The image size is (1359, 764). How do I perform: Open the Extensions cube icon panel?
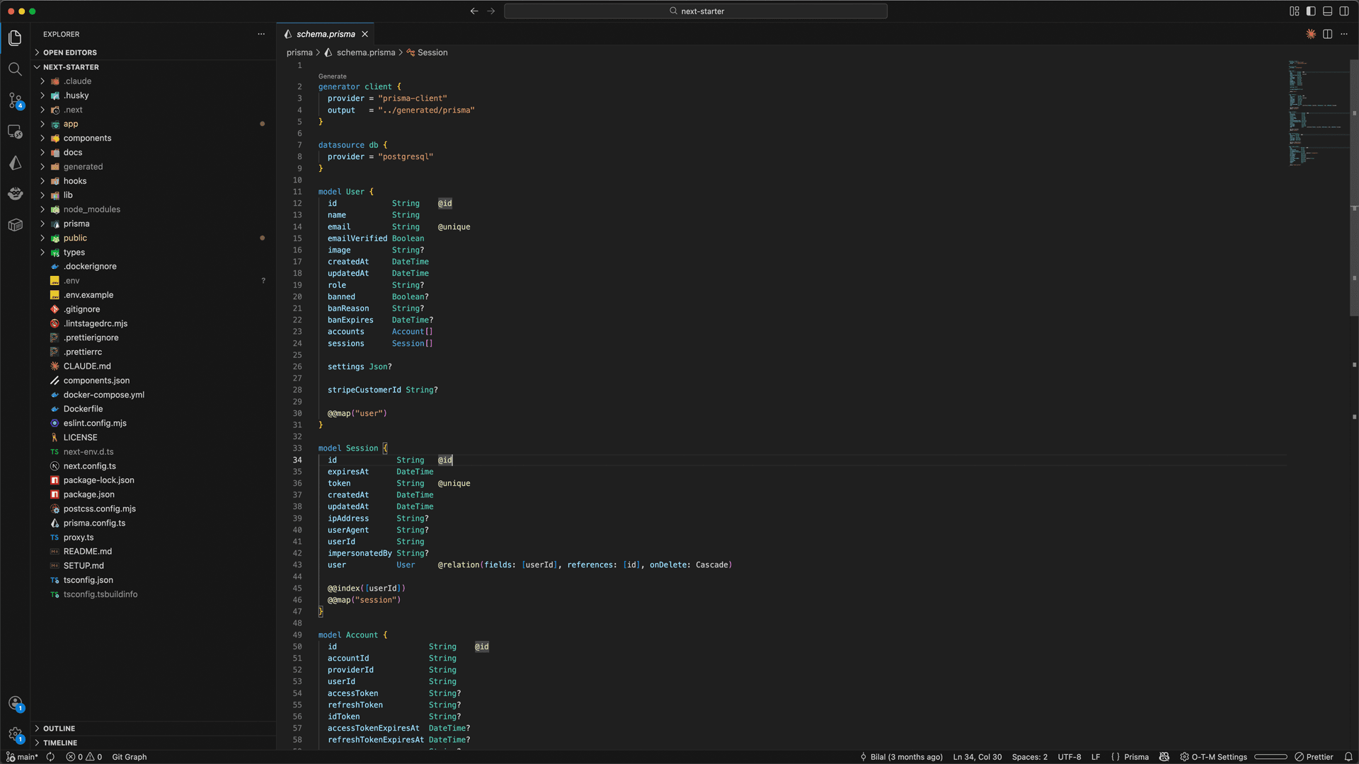pyautogui.click(x=15, y=225)
